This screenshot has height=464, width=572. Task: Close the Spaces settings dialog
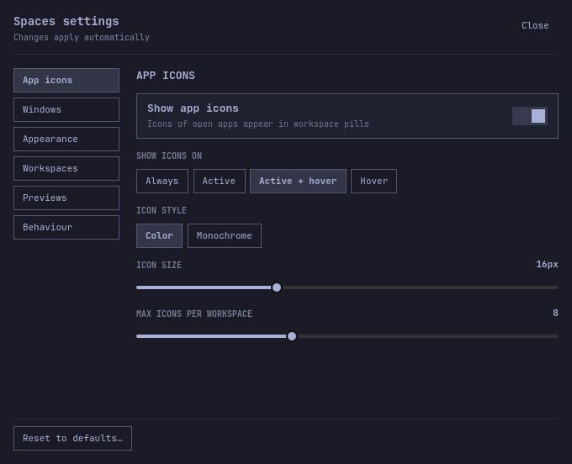click(x=535, y=25)
